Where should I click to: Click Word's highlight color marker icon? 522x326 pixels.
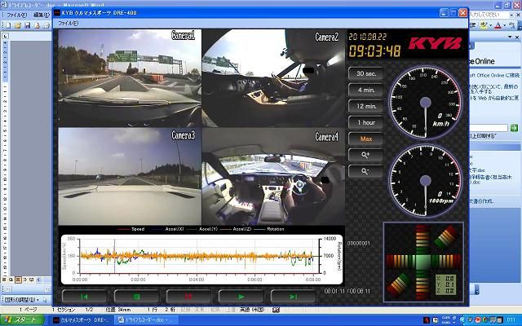tap(484, 25)
